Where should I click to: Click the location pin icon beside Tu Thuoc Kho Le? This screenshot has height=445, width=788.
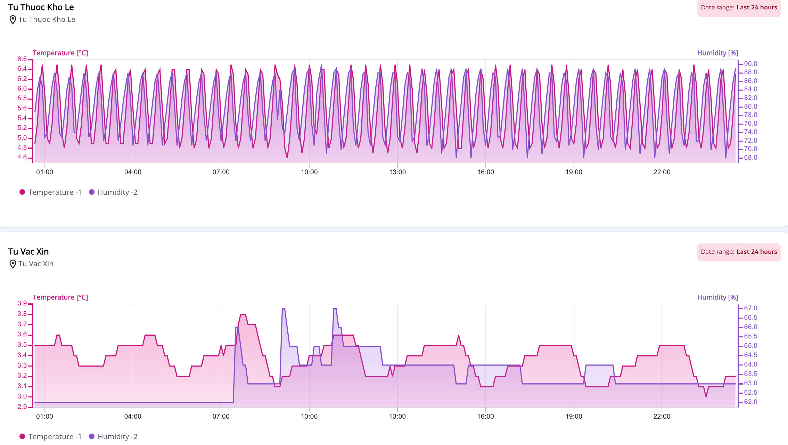click(13, 20)
